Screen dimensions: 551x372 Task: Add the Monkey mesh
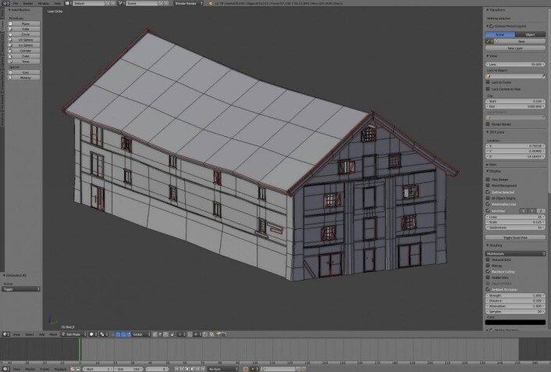[24, 77]
